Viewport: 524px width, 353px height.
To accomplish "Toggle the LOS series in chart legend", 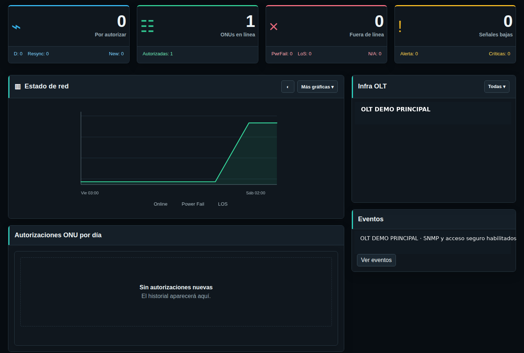I will [223, 204].
